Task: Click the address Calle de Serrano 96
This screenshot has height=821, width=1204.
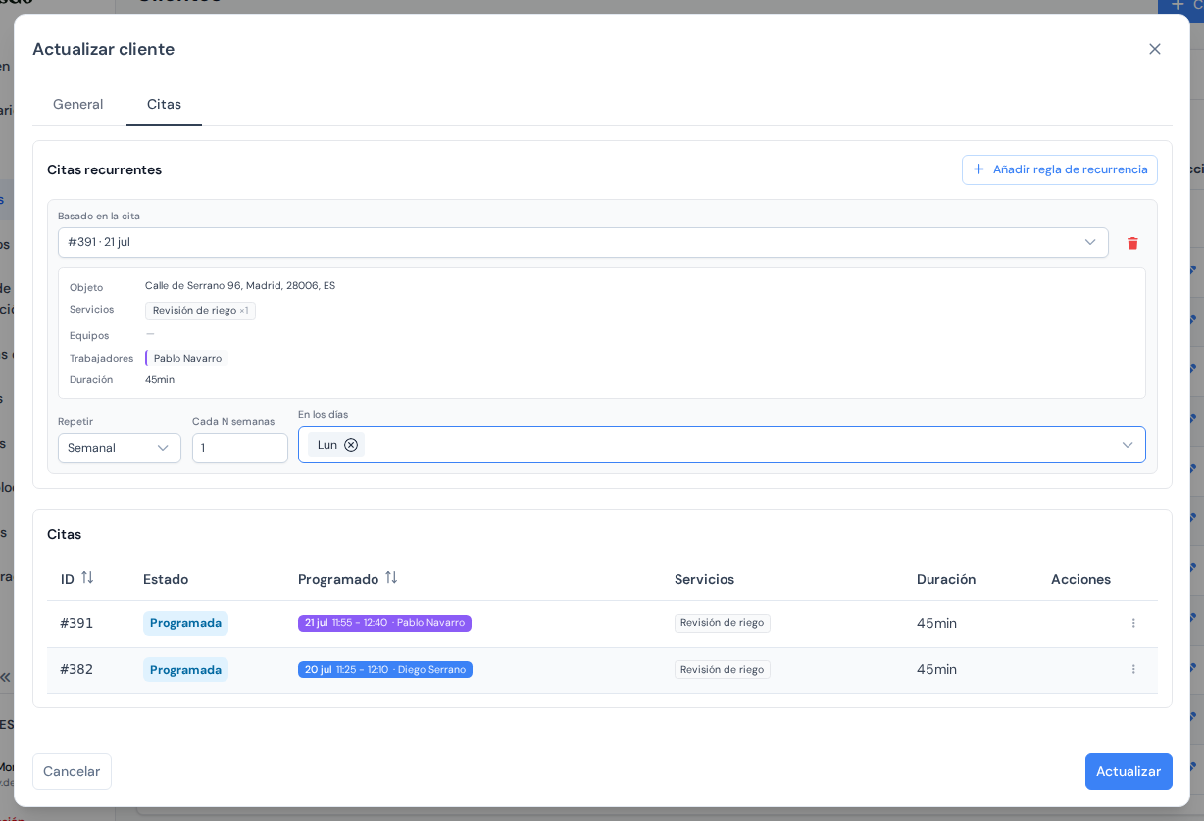Action: pos(240,286)
